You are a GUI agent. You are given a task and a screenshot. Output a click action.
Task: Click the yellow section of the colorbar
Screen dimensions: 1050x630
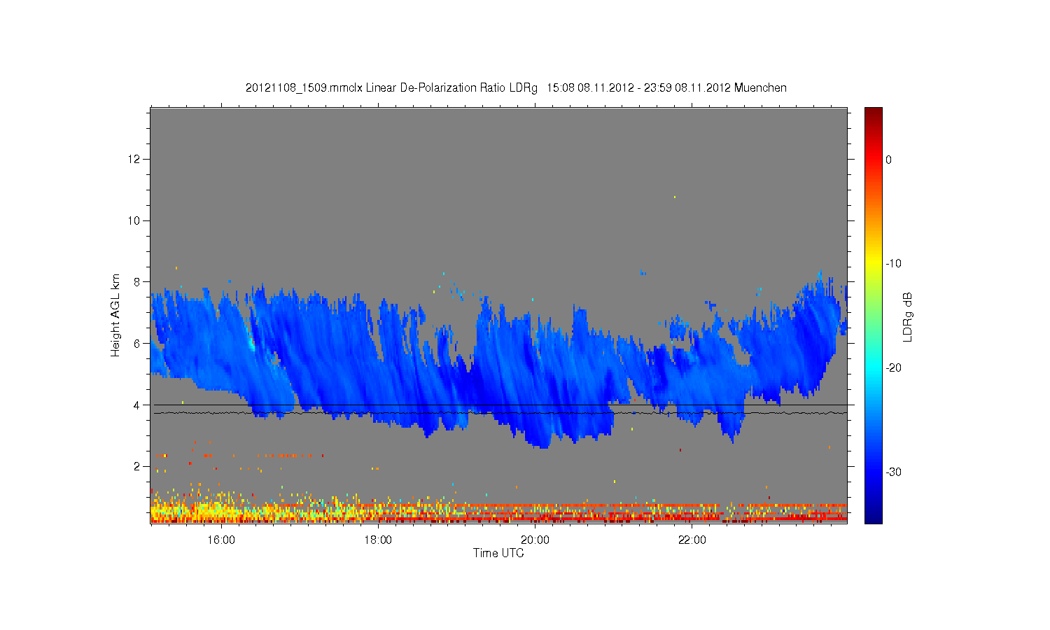(x=874, y=264)
